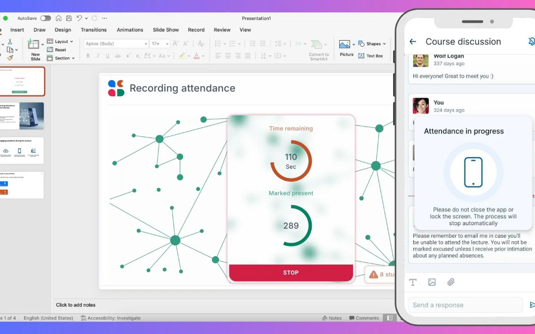Viewport: 535px width, 334px height.
Task: Undo the last action
Action: pyautogui.click(x=79, y=18)
